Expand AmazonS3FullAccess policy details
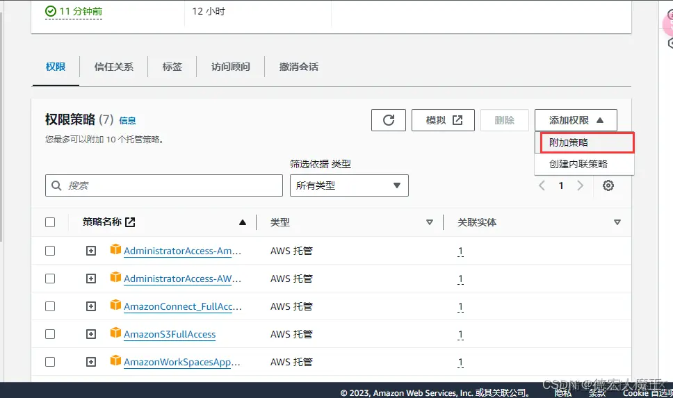Screen dimensions: 673x398 (x=91, y=334)
